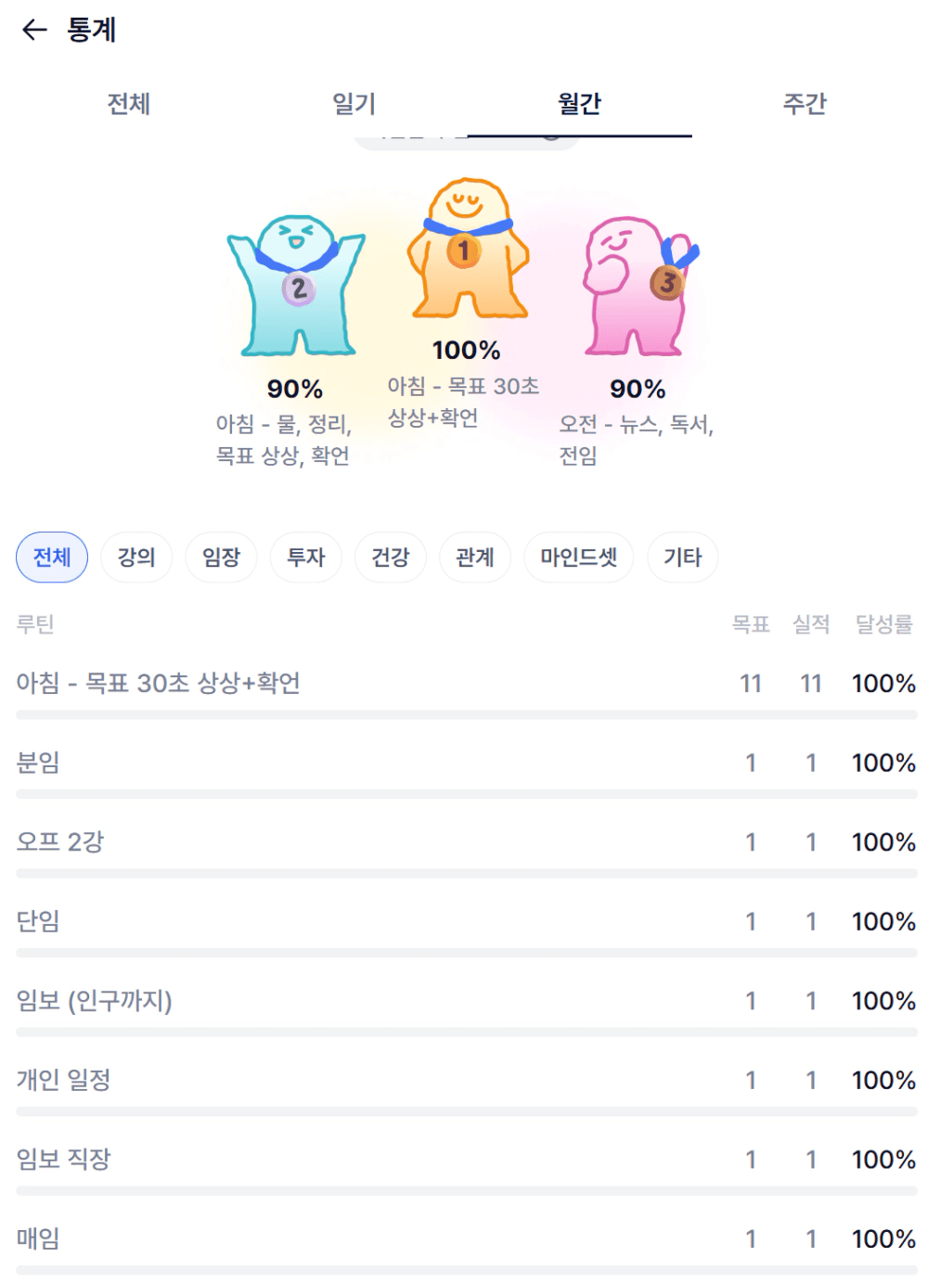Image resolution: width=940 pixels, height=1283 pixels.
Task: Select the 임장 category filter chip
Action: tap(221, 558)
